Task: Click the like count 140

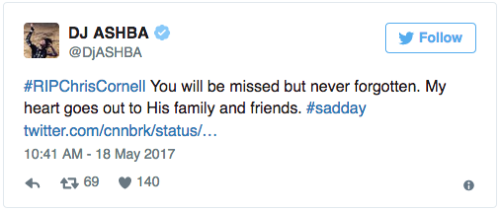Action: [148, 182]
